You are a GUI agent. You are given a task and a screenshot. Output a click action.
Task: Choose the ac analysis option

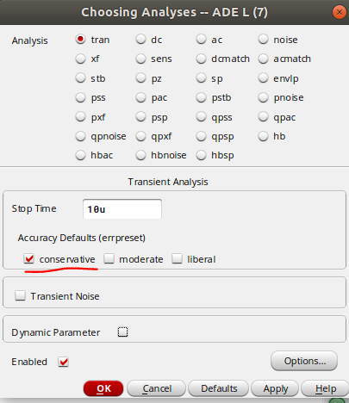pos(201,39)
